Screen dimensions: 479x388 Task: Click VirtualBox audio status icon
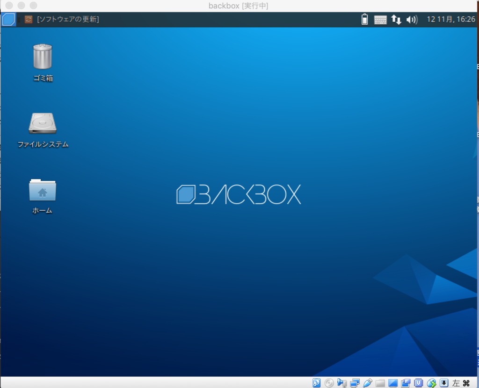click(342, 383)
